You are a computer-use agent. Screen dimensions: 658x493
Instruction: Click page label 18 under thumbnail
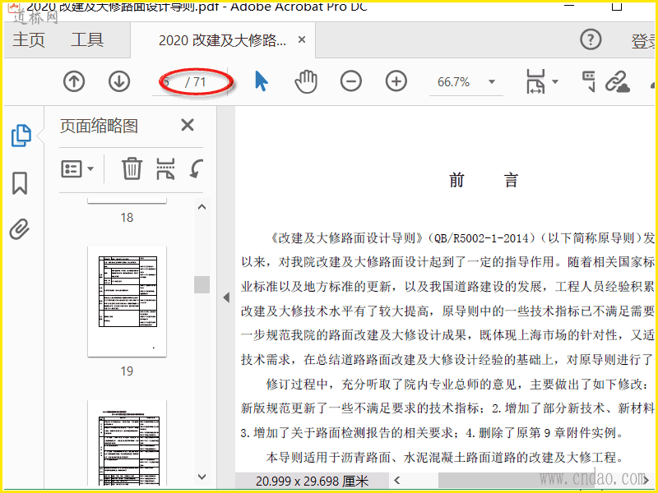pyautogui.click(x=127, y=218)
